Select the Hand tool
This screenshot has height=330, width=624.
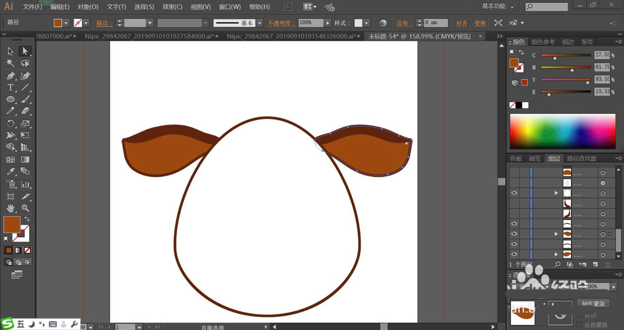pyautogui.click(x=11, y=208)
